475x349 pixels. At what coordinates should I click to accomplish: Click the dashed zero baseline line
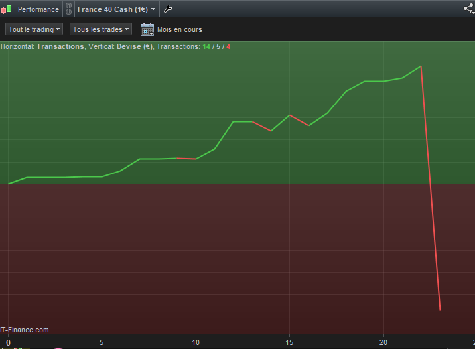tap(237, 184)
